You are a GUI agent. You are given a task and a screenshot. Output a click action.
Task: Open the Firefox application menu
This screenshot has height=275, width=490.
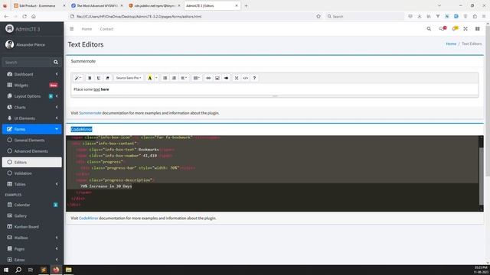tap(484, 16)
